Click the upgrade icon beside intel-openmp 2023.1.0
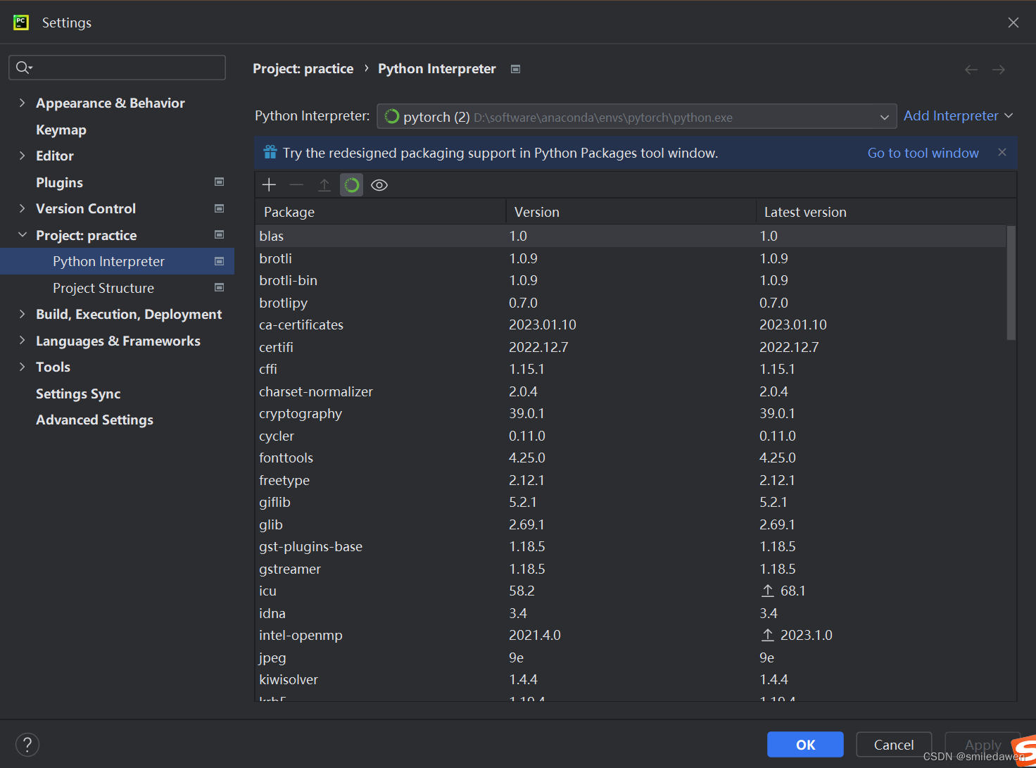This screenshot has width=1036, height=768. pos(767,634)
